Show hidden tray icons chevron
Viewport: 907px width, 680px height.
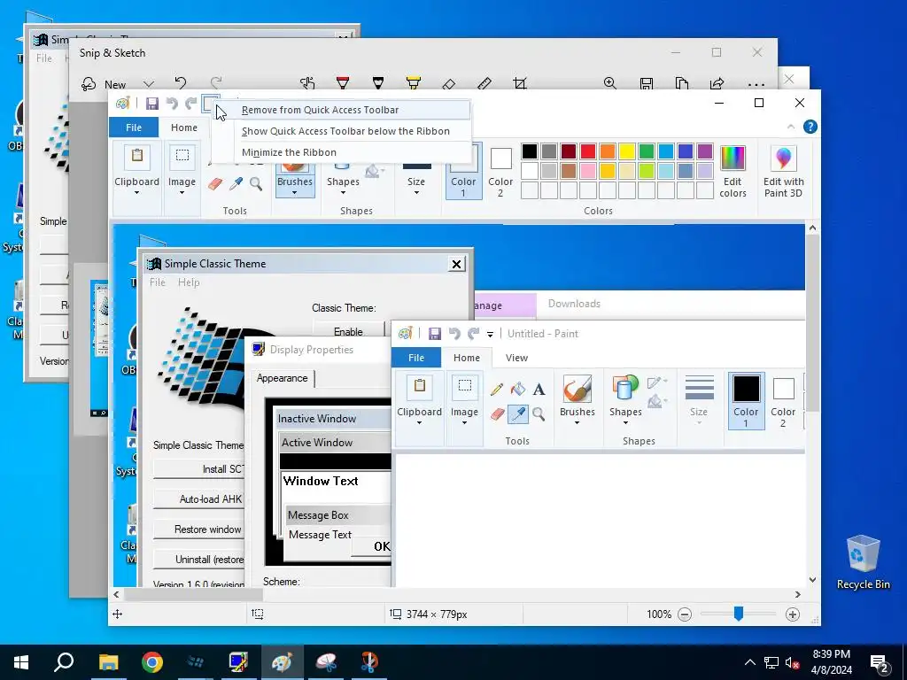point(749,662)
